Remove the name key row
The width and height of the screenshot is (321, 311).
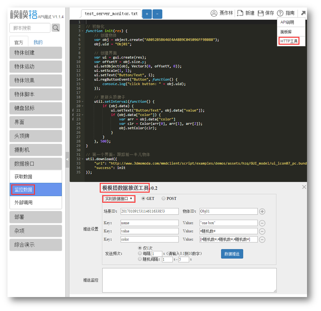click(262, 223)
